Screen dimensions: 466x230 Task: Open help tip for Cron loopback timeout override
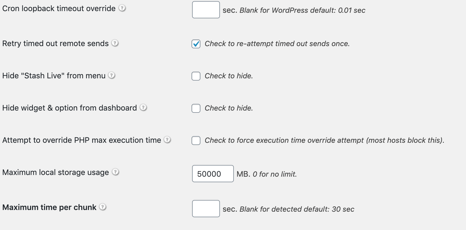(122, 8)
